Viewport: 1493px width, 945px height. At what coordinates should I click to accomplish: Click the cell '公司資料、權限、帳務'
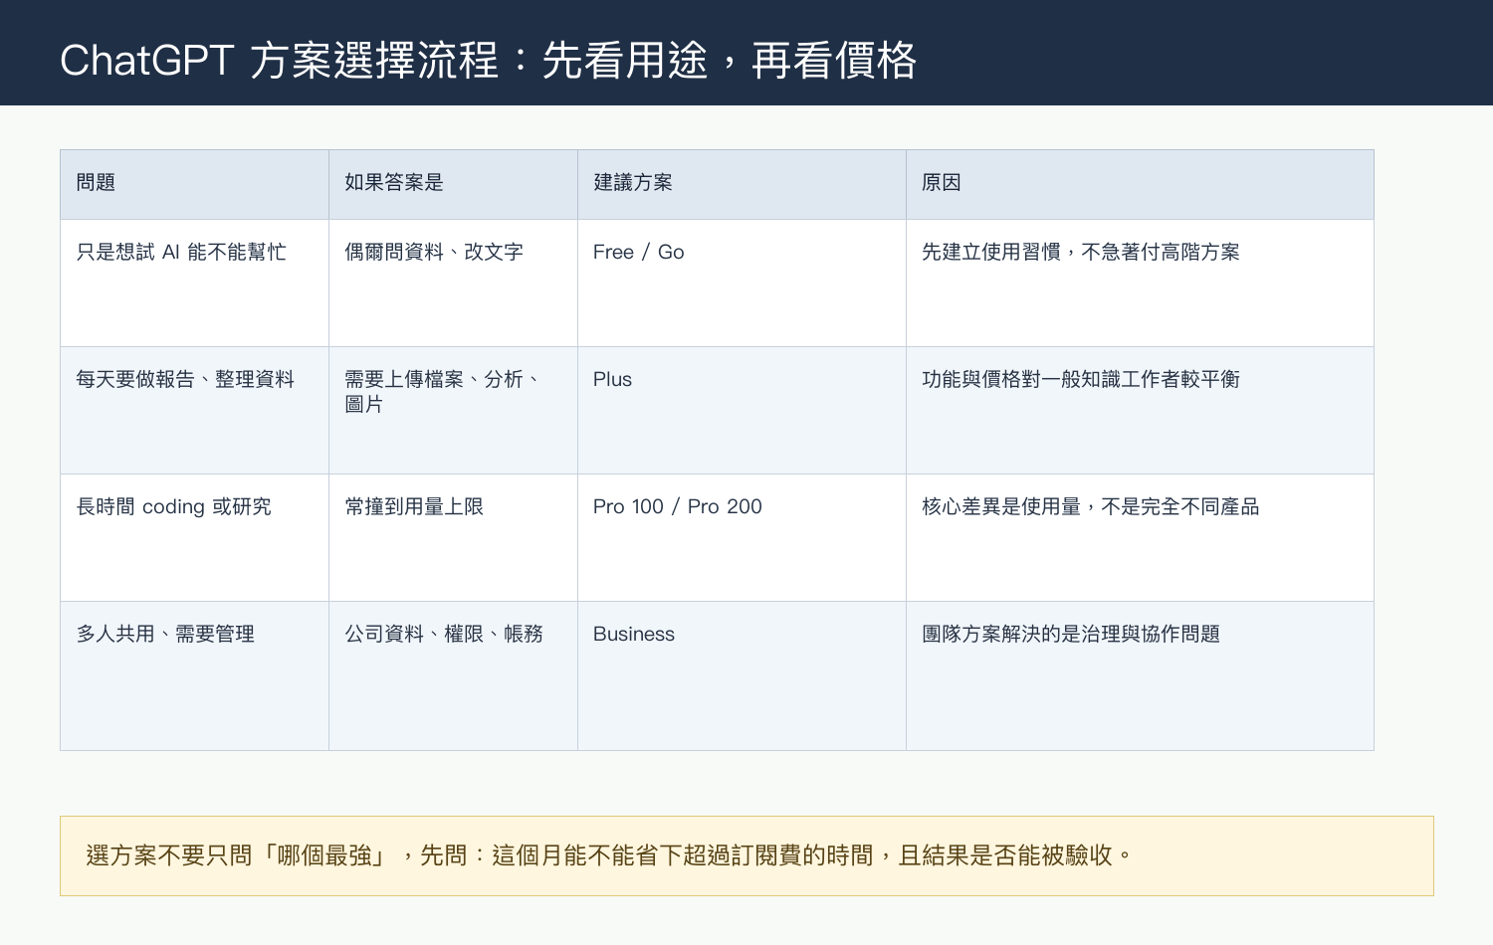453,675
